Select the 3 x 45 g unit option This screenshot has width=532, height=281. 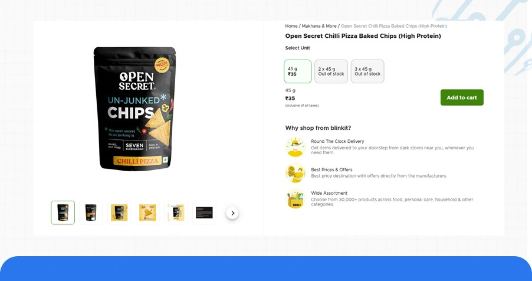pos(367,71)
